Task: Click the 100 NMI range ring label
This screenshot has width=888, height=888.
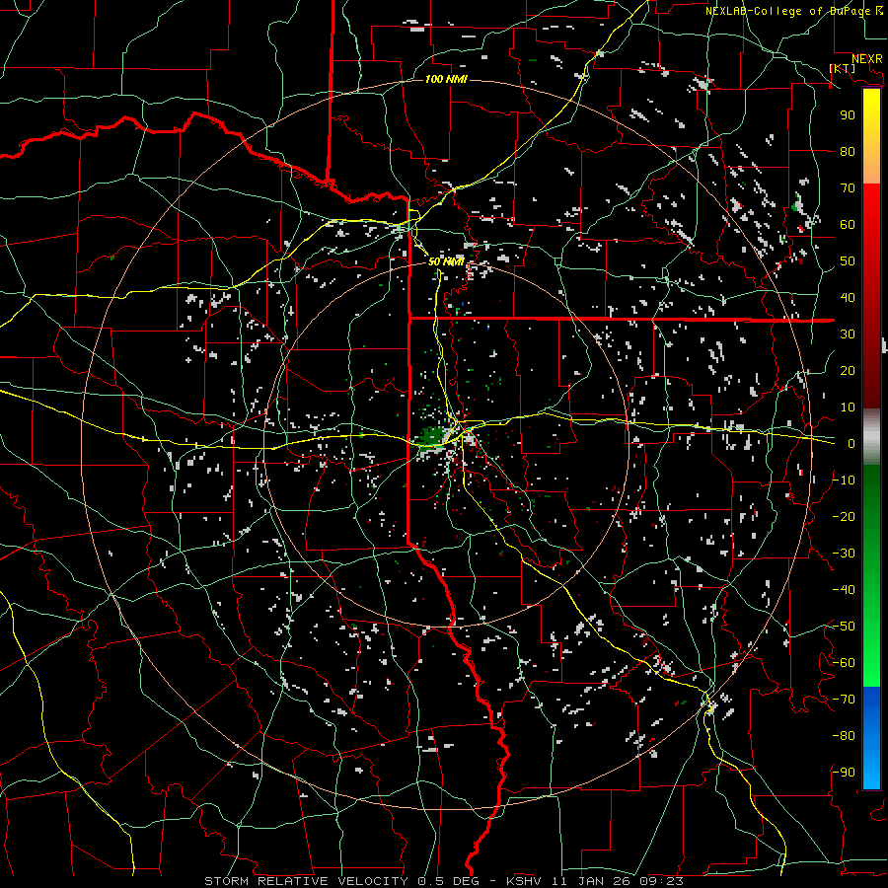Action: coord(446,79)
